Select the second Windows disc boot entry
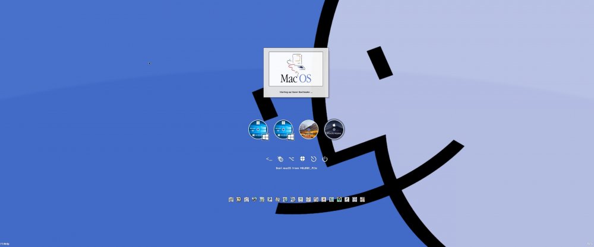 [x=284, y=130]
